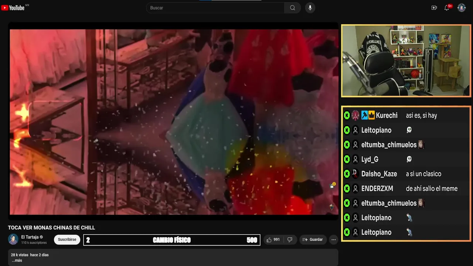Open the three-dot more actions menu

[x=334, y=240]
